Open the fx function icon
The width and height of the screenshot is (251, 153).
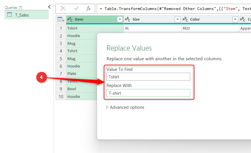88,9
